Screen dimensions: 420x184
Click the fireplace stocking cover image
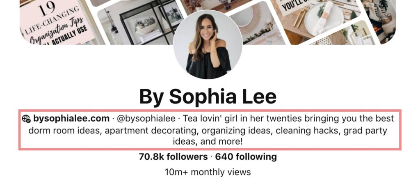(x=380, y=19)
